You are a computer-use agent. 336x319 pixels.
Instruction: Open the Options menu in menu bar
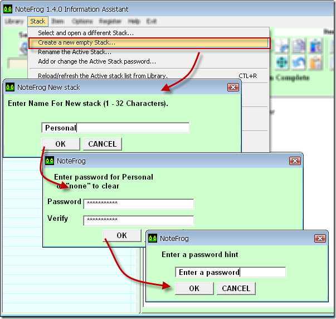[82, 21]
